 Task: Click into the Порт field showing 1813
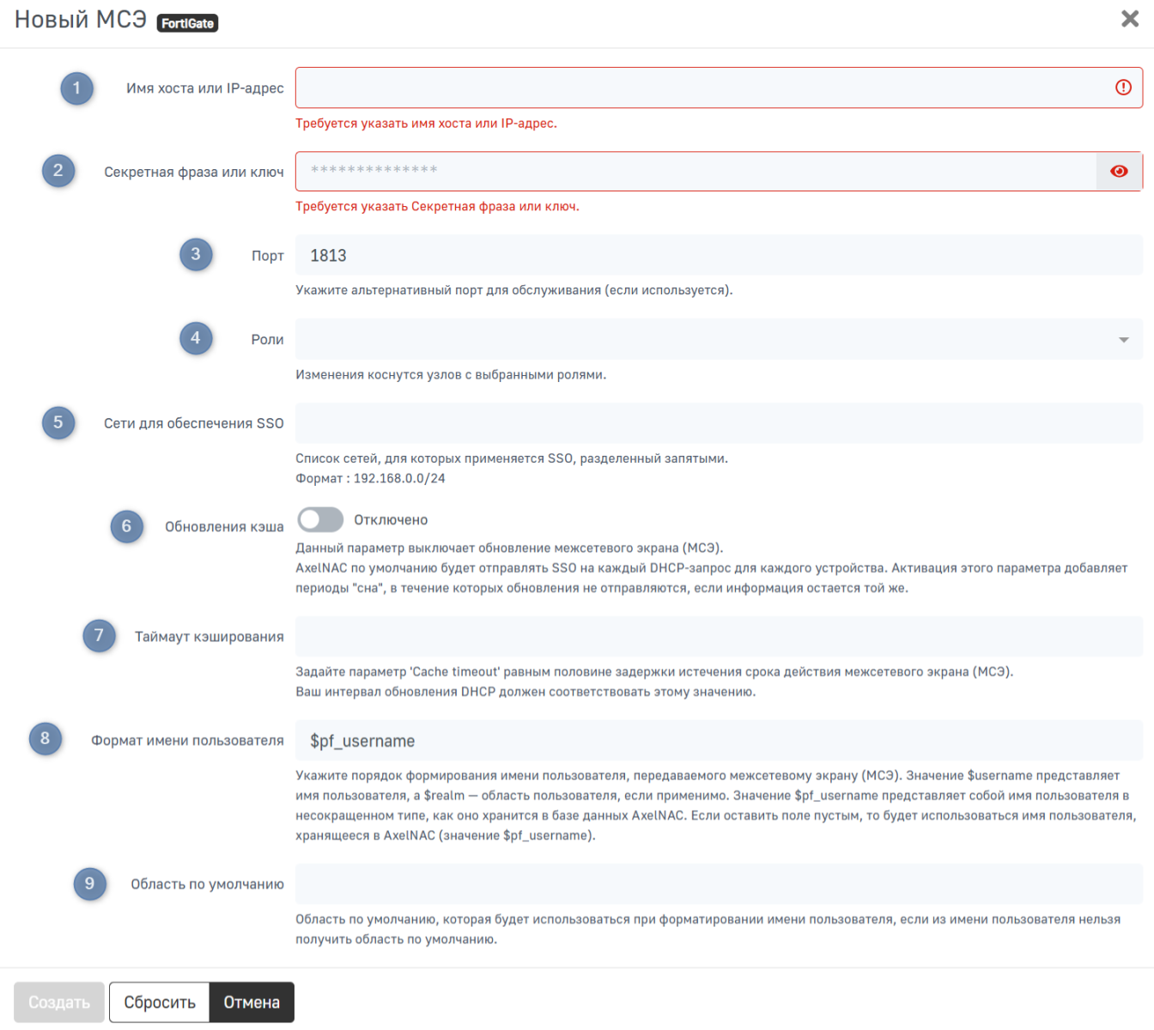[x=718, y=256]
